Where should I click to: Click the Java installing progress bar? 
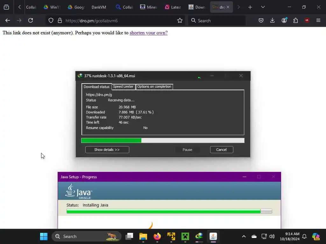click(169, 211)
